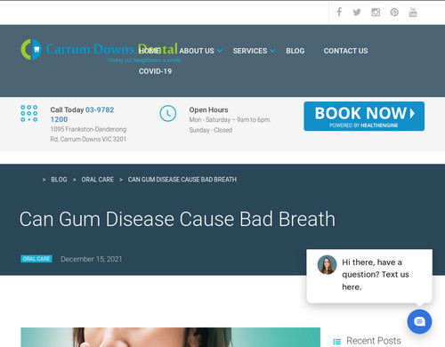The image size is (445, 347).
Task: Open the Services menu item
Action: point(250,51)
